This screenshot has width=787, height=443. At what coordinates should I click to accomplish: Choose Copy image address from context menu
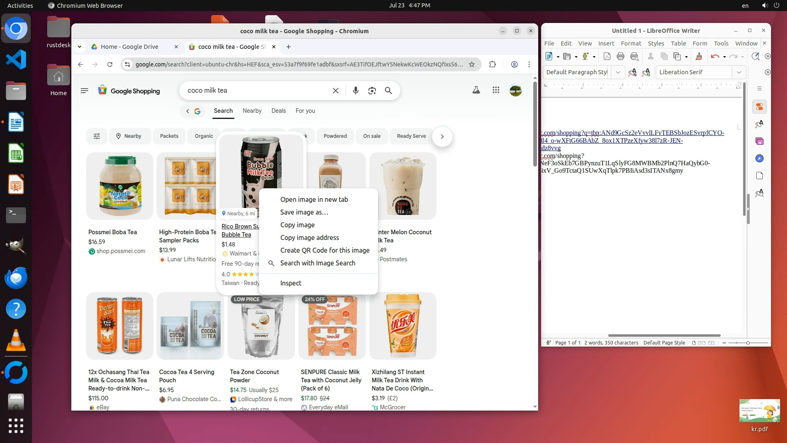[x=309, y=237]
